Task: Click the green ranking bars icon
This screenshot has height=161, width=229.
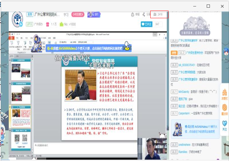Action: (61, 24)
